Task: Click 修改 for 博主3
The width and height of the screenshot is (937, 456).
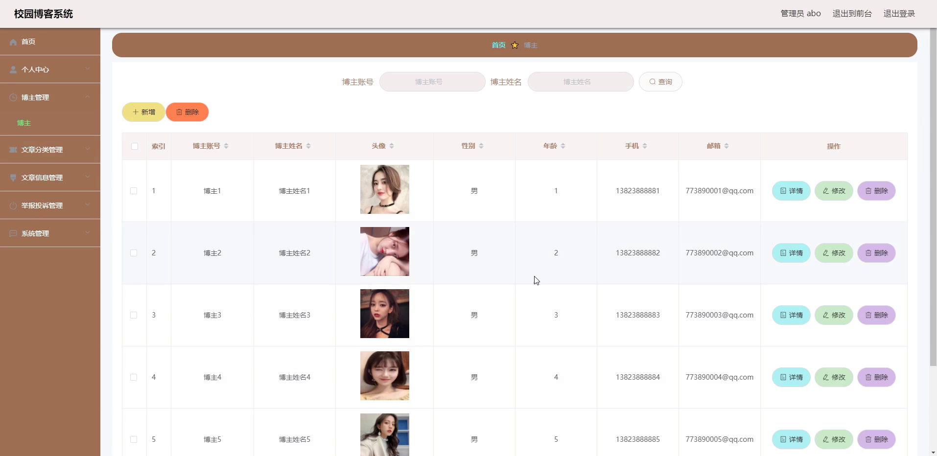Action: pos(834,315)
